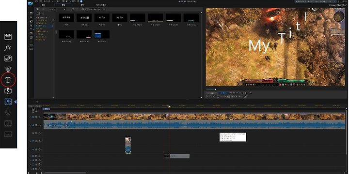Select the main video clip on track 1
Viewport: 349px width, 174px height.
194,116
